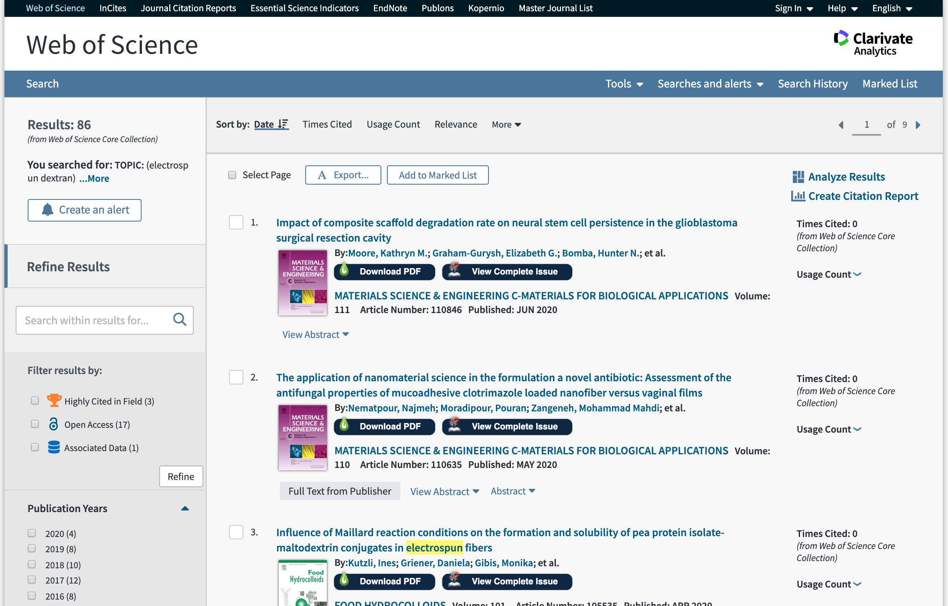
Task: Open journal cover thumbnail of result 1
Action: [303, 283]
